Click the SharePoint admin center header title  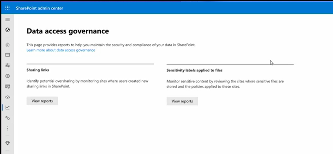coord(39,8)
